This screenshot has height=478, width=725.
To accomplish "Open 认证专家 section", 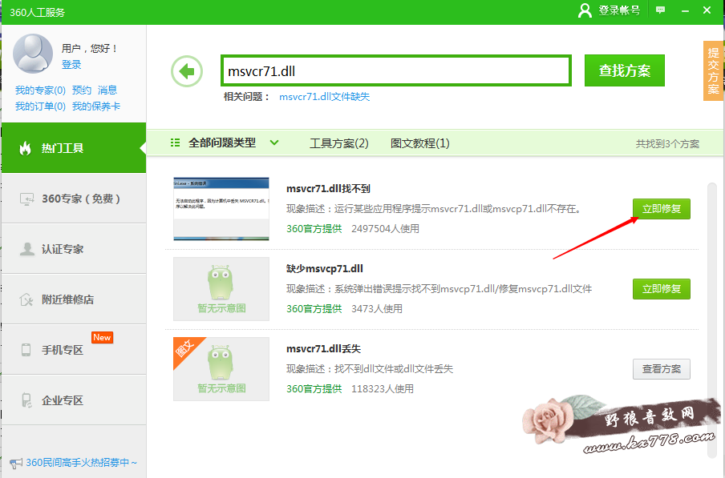I will (x=74, y=249).
